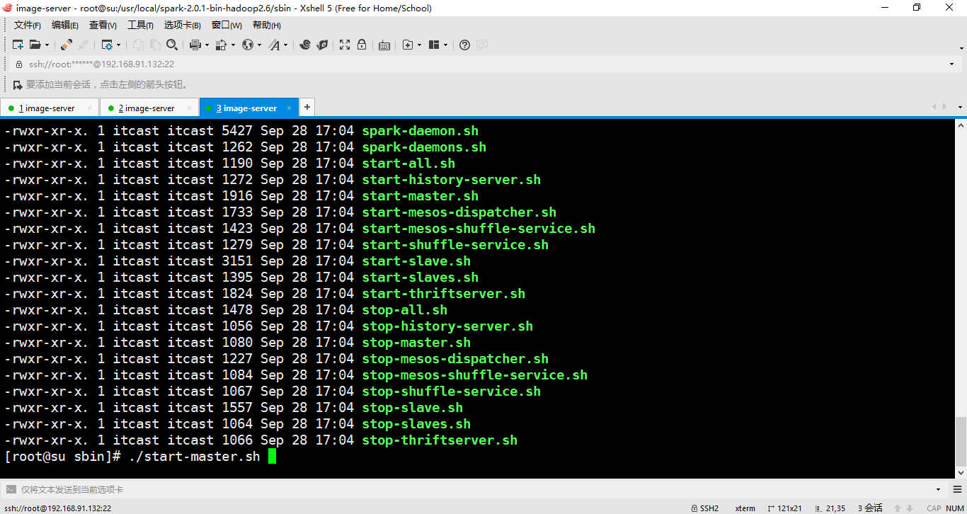
Task: Open the Font settings icon
Action: click(274, 45)
